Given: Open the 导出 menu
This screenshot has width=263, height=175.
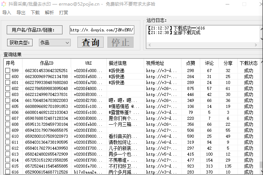Looking at the screenshot, I should click(x=21, y=13).
